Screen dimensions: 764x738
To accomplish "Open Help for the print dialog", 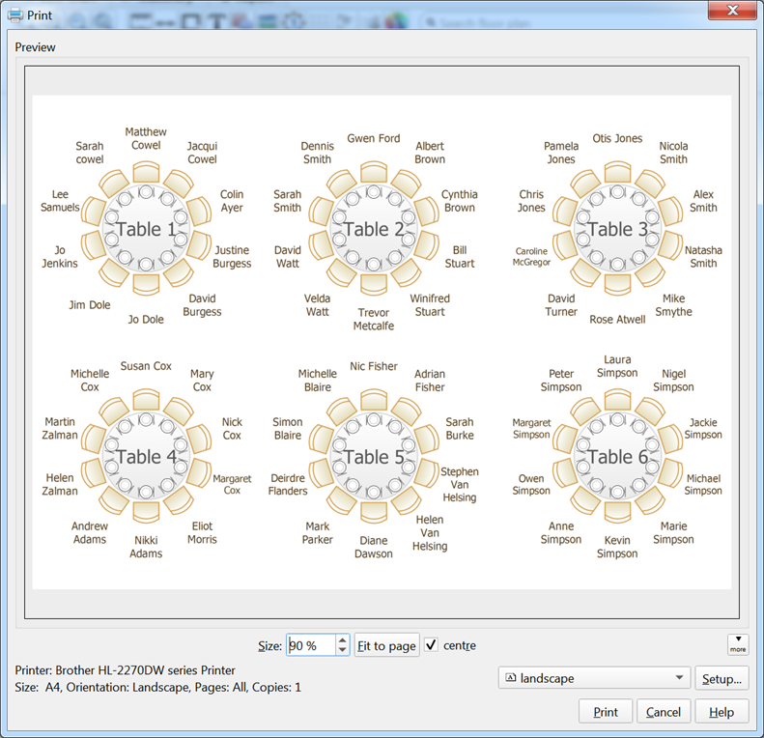I will pos(721,712).
